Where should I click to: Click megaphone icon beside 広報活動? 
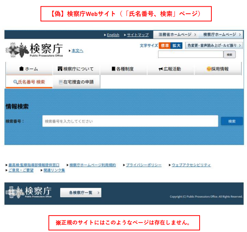[160, 69]
